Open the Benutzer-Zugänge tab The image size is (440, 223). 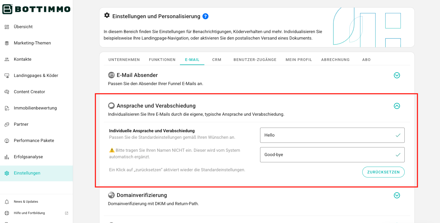coord(255,60)
